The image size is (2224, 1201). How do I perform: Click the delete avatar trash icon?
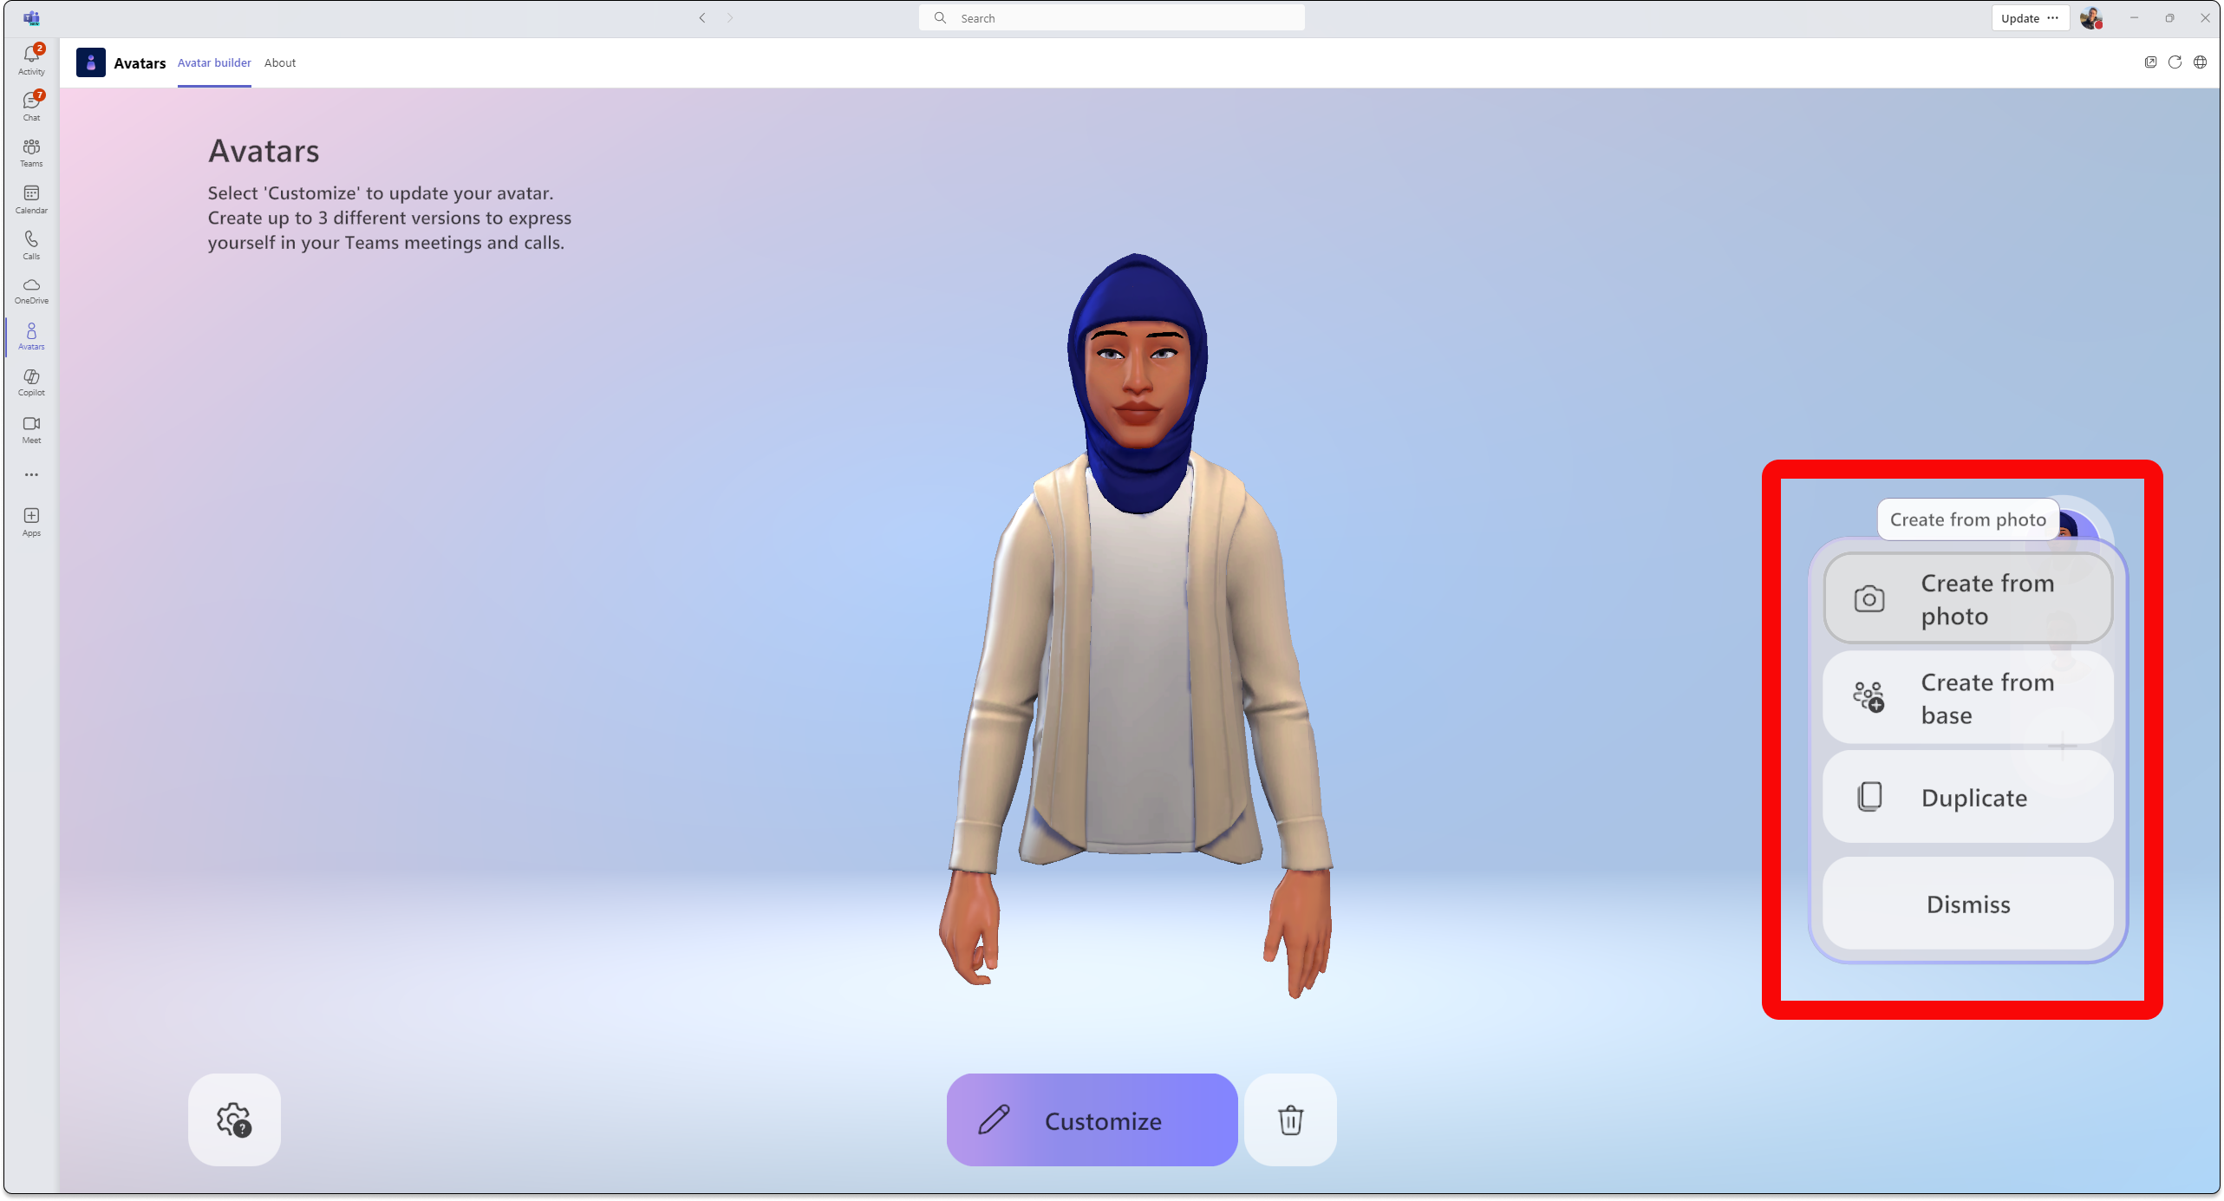[x=1291, y=1121]
